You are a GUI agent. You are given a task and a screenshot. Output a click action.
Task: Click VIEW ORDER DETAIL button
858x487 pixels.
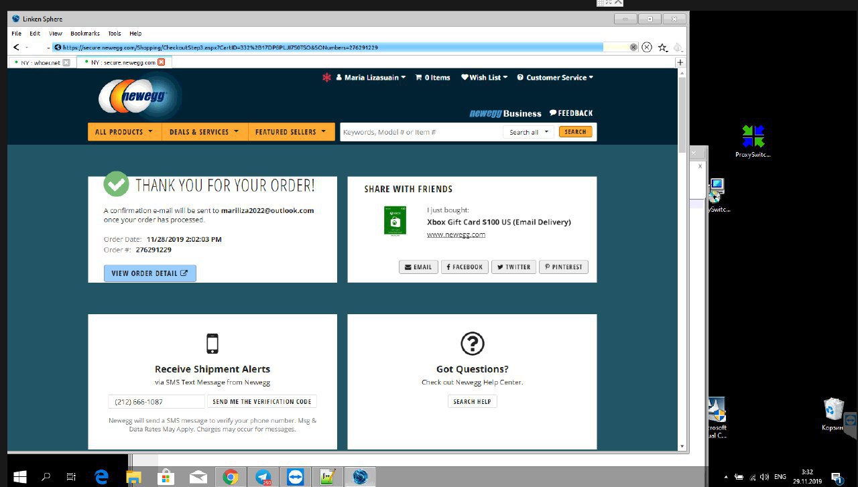[x=150, y=273]
